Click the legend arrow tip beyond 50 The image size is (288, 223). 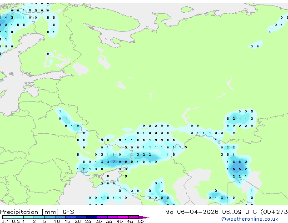[144, 217]
